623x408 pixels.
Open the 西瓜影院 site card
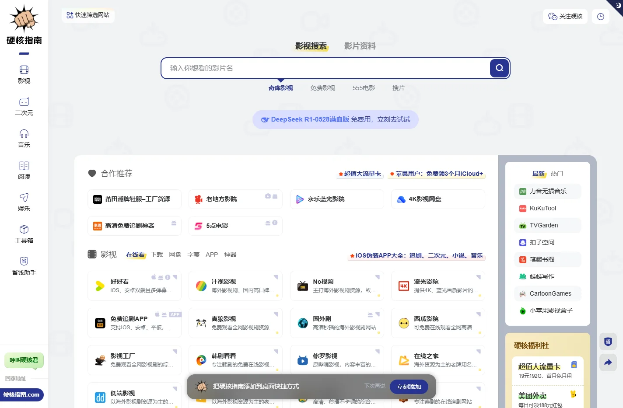coord(438,323)
